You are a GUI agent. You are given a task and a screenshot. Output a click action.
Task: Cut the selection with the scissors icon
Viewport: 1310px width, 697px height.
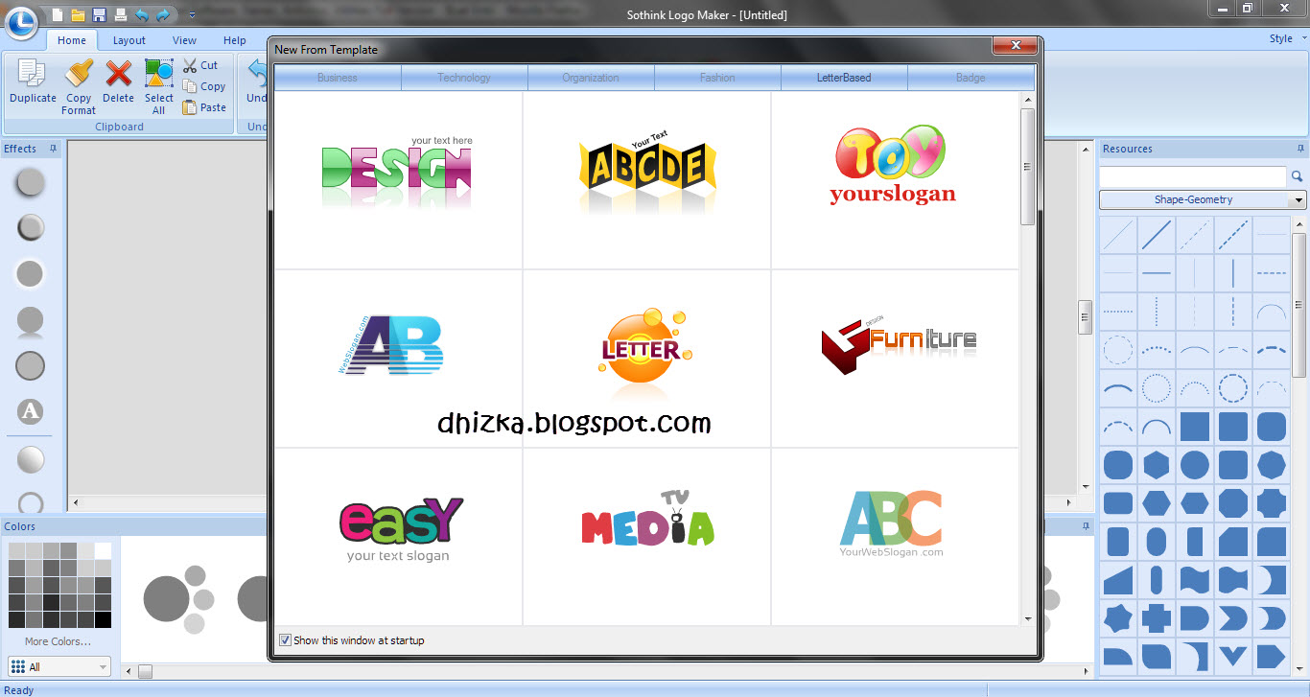[189, 65]
